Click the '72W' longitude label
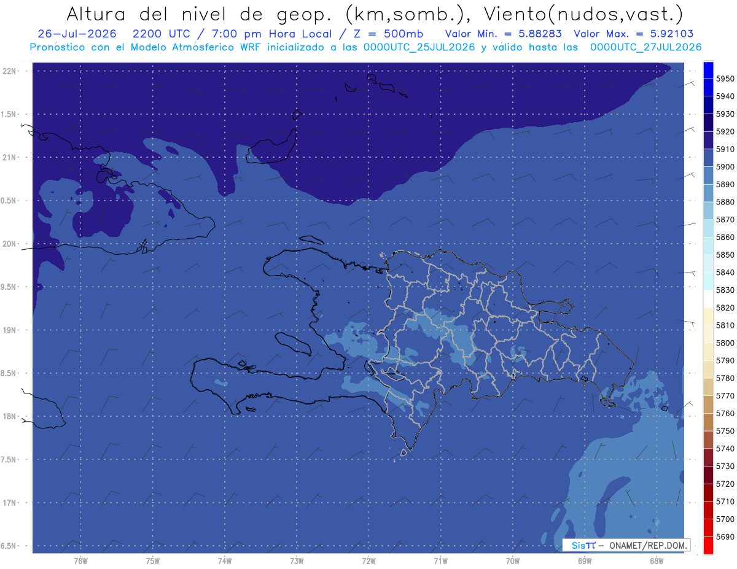This screenshot has width=737, height=569. point(368,560)
